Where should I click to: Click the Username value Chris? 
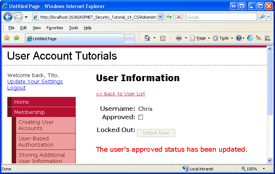click(x=145, y=109)
